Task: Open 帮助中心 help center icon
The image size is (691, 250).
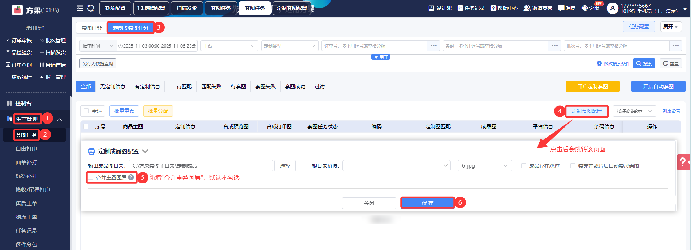Action: (x=493, y=8)
